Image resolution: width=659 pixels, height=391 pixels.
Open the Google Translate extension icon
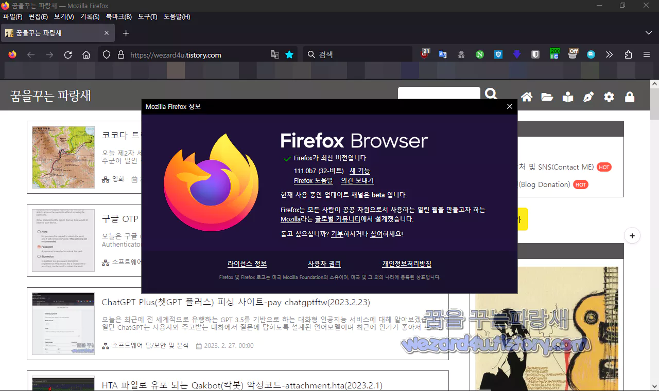coord(443,54)
